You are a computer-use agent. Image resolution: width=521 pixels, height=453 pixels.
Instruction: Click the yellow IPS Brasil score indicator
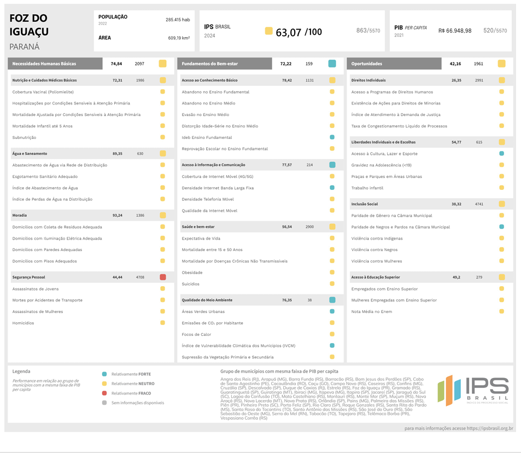[268, 31]
